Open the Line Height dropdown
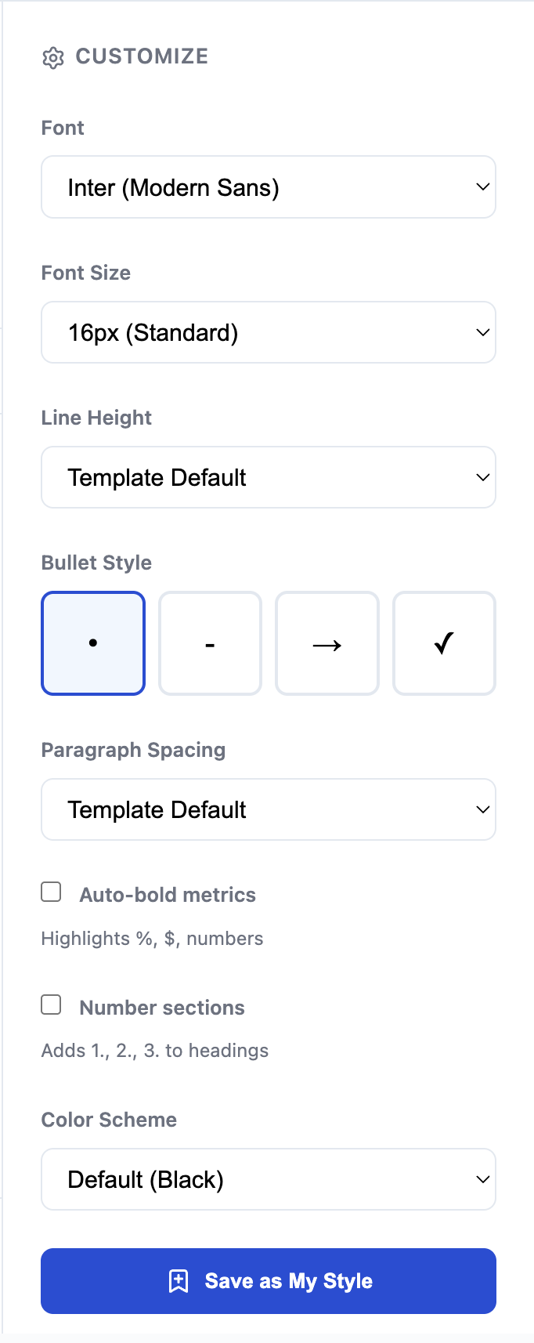 click(x=269, y=476)
